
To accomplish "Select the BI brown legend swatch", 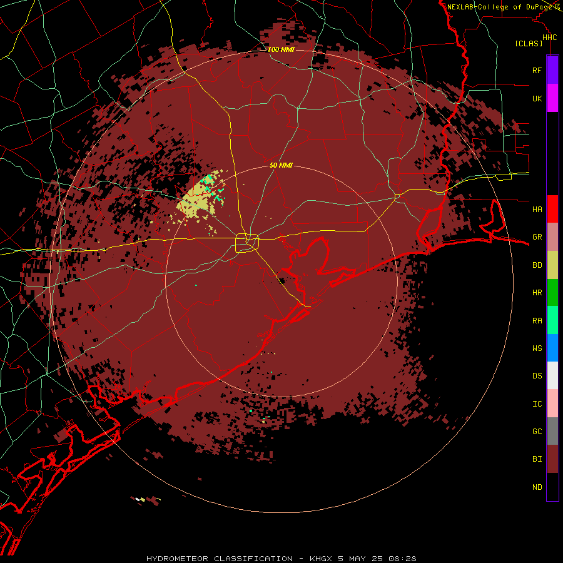I will pyautogui.click(x=552, y=459).
